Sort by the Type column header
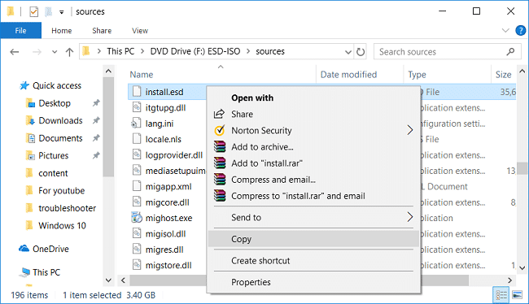529x304 pixels. click(x=417, y=75)
